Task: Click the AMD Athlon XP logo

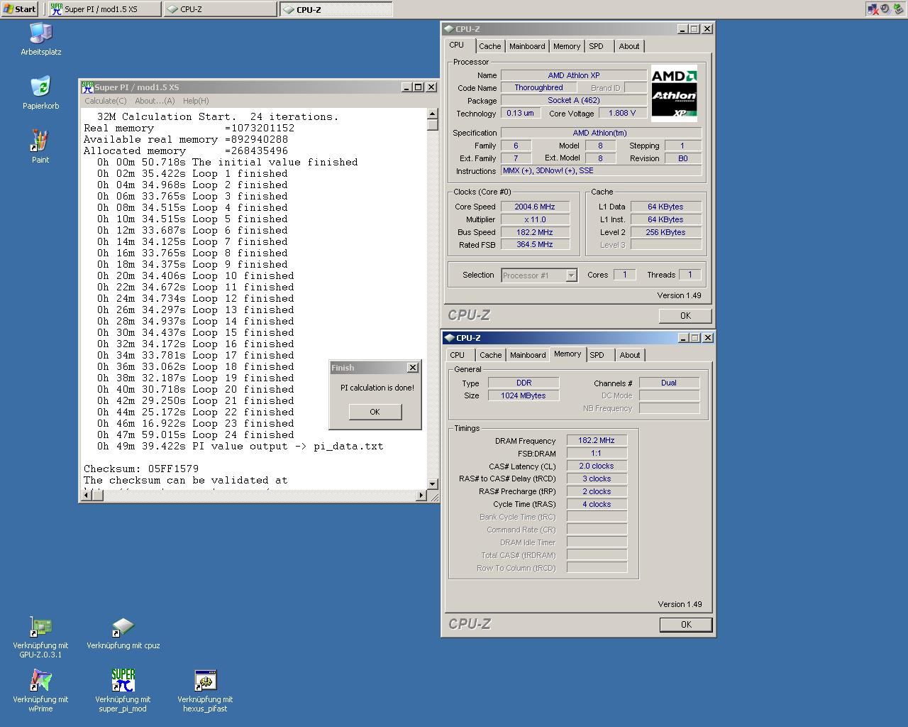Action: (674, 93)
